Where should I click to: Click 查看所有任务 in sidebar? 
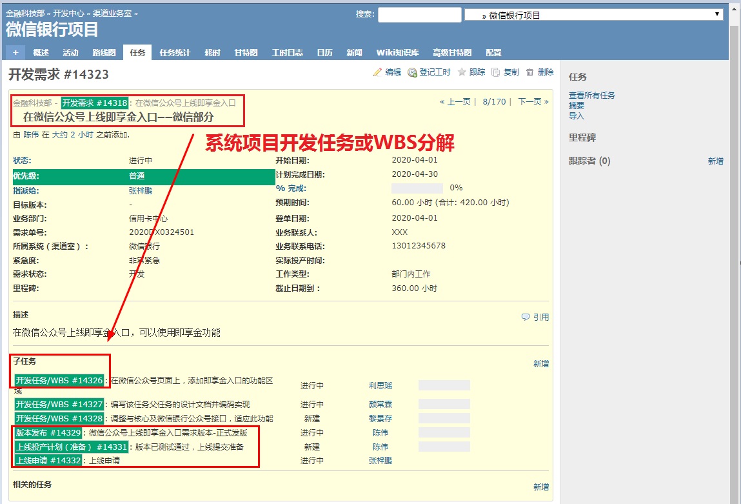click(x=591, y=95)
